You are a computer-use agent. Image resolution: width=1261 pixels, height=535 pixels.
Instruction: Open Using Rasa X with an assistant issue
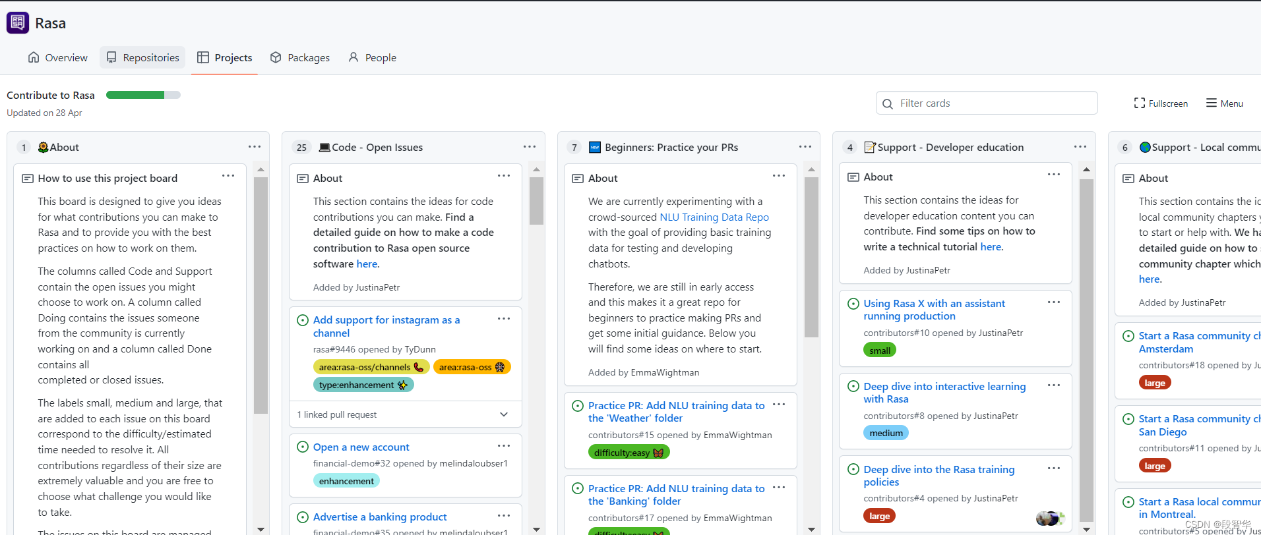pos(935,310)
